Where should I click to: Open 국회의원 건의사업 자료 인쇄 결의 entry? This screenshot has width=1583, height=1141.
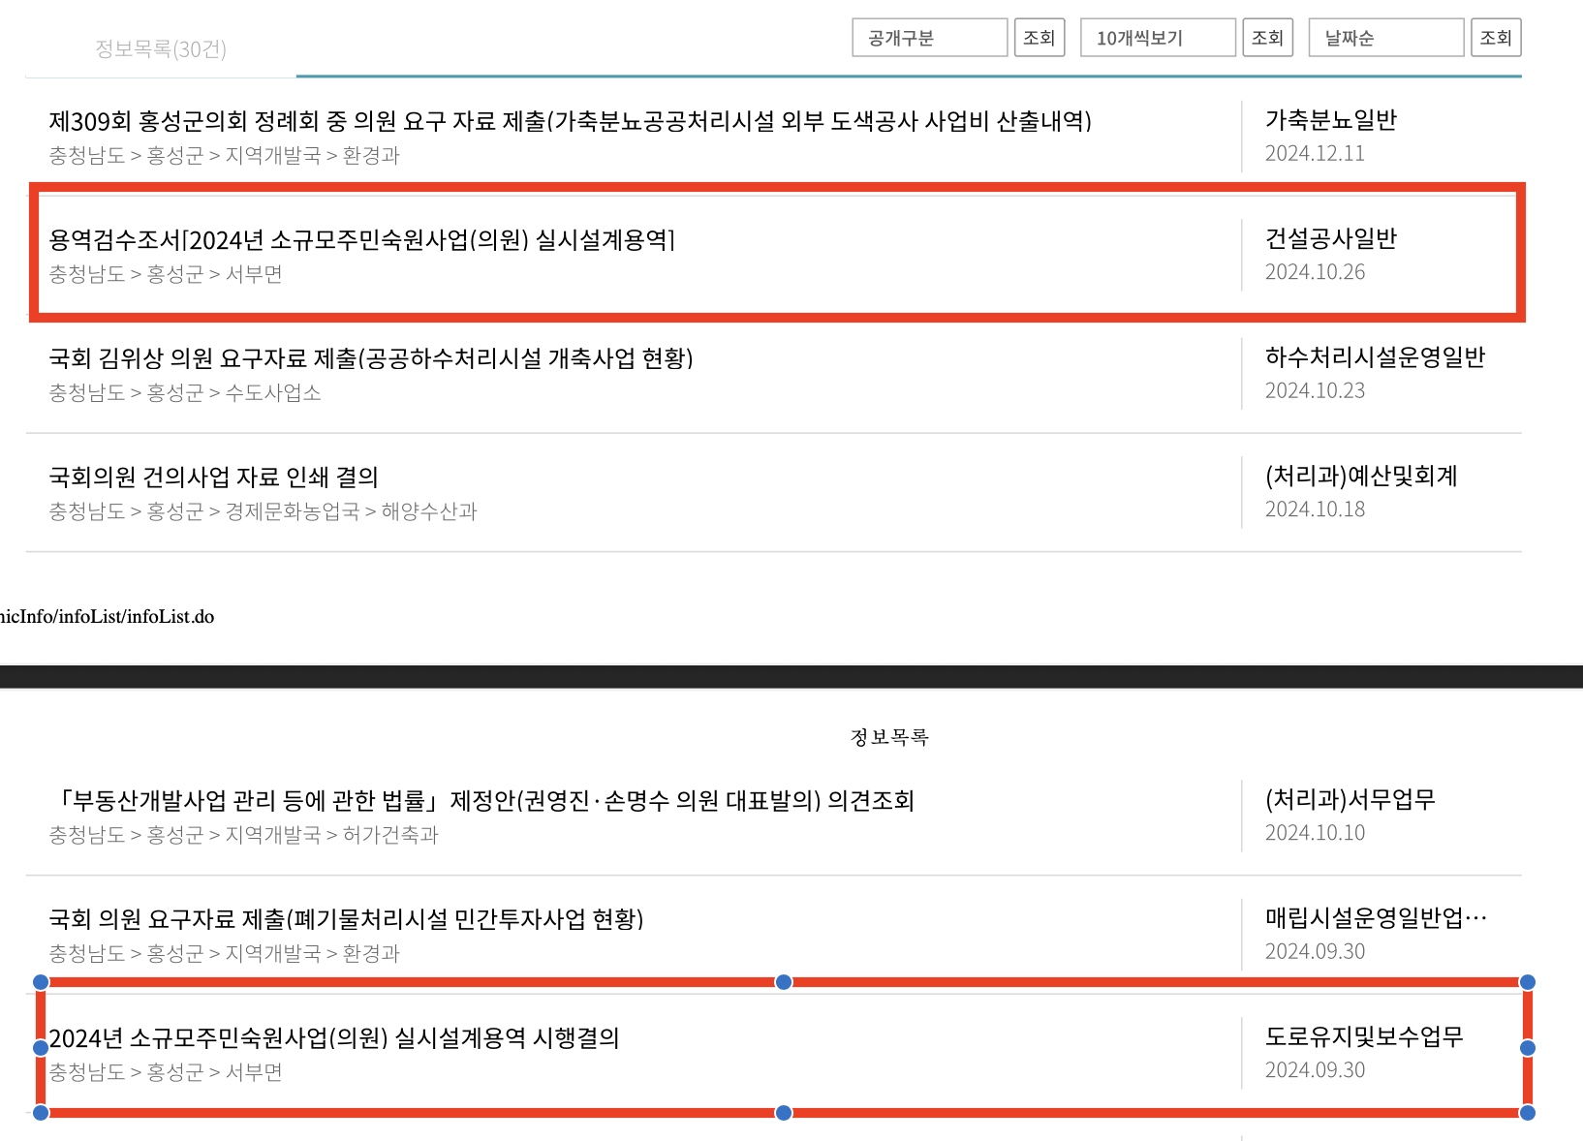coord(213,477)
